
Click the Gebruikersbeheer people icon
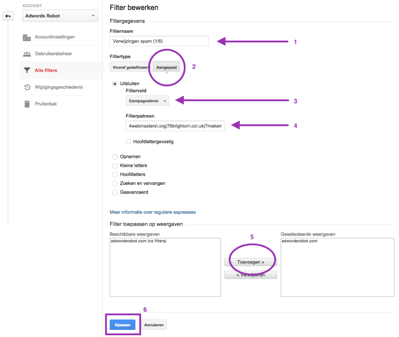click(x=27, y=54)
